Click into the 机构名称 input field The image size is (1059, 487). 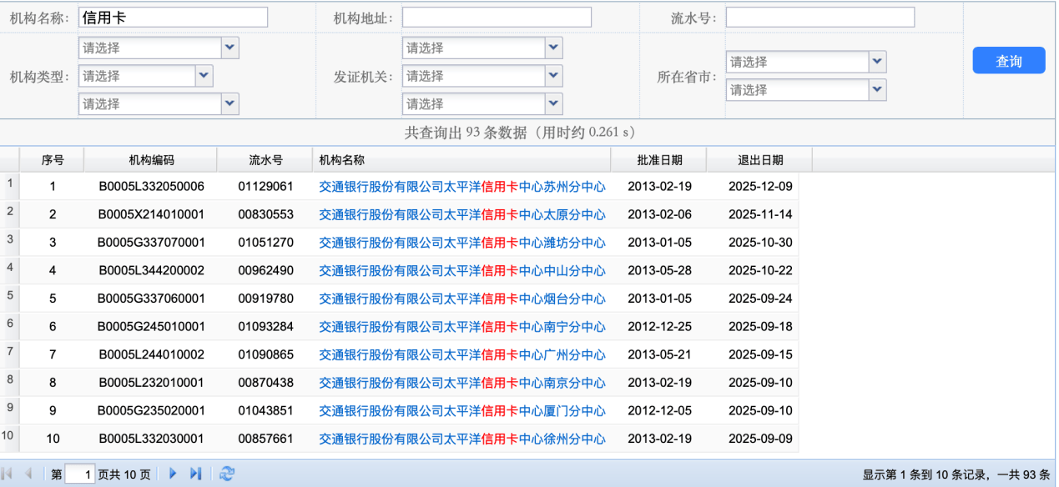pyautogui.click(x=173, y=18)
